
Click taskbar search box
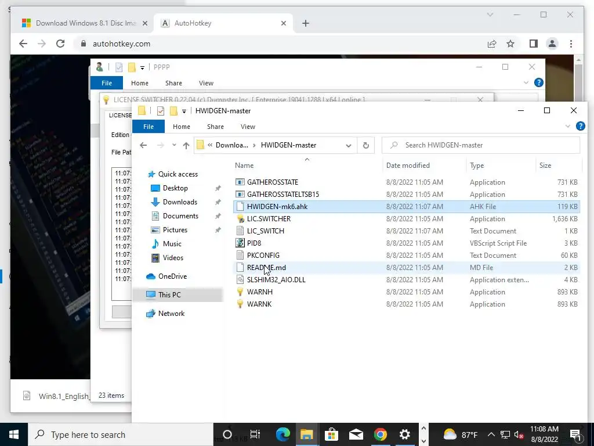(x=121, y=434)
